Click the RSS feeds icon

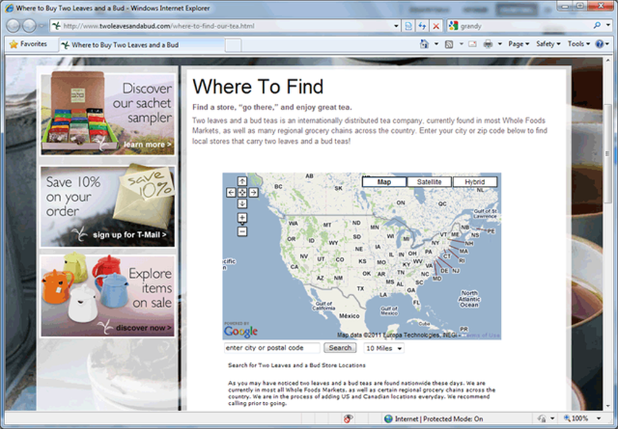click(449, 44)
